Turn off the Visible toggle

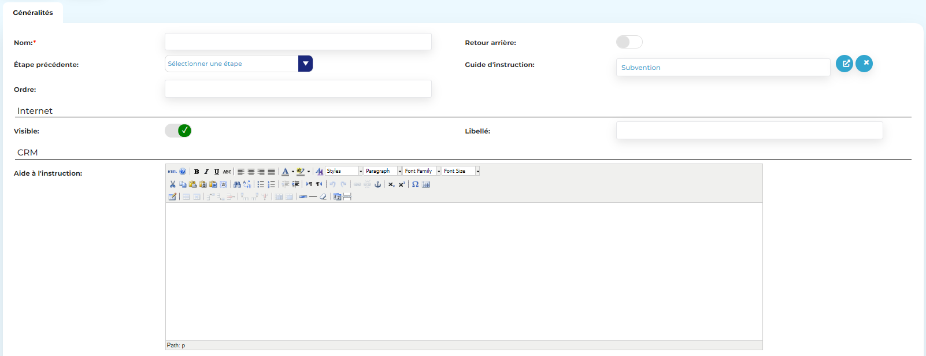pyautogui.click(x=178, y=131)
